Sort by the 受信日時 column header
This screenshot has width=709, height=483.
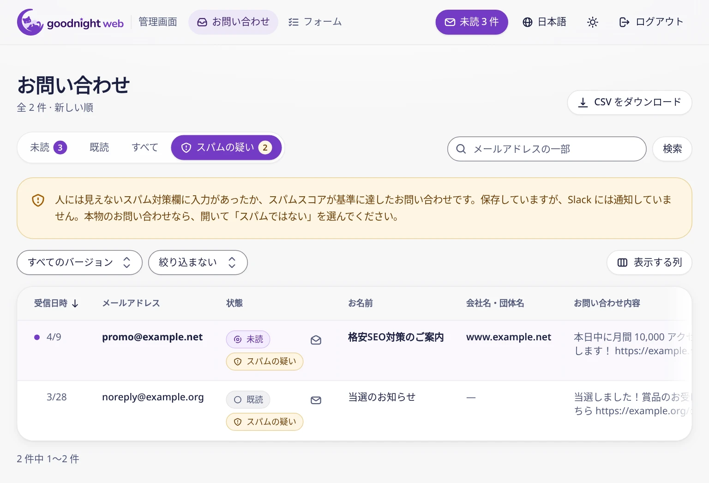(56, 303)
